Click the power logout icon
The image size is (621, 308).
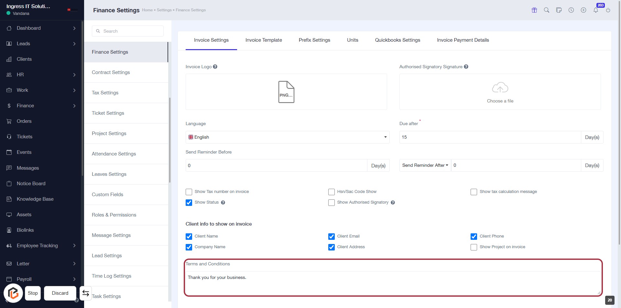coord(608,10)
